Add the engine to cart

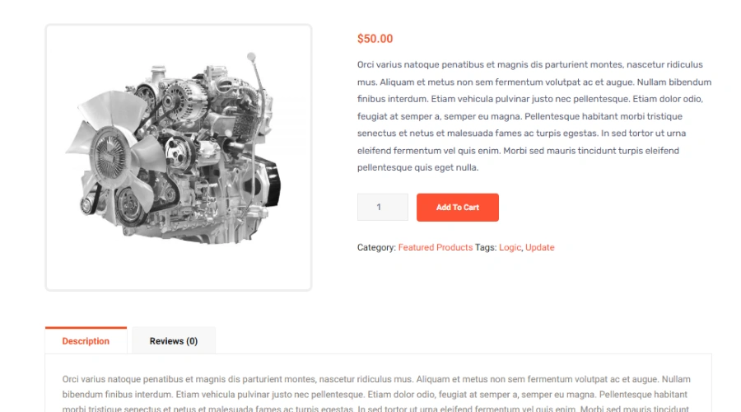[x=458, y=207]
